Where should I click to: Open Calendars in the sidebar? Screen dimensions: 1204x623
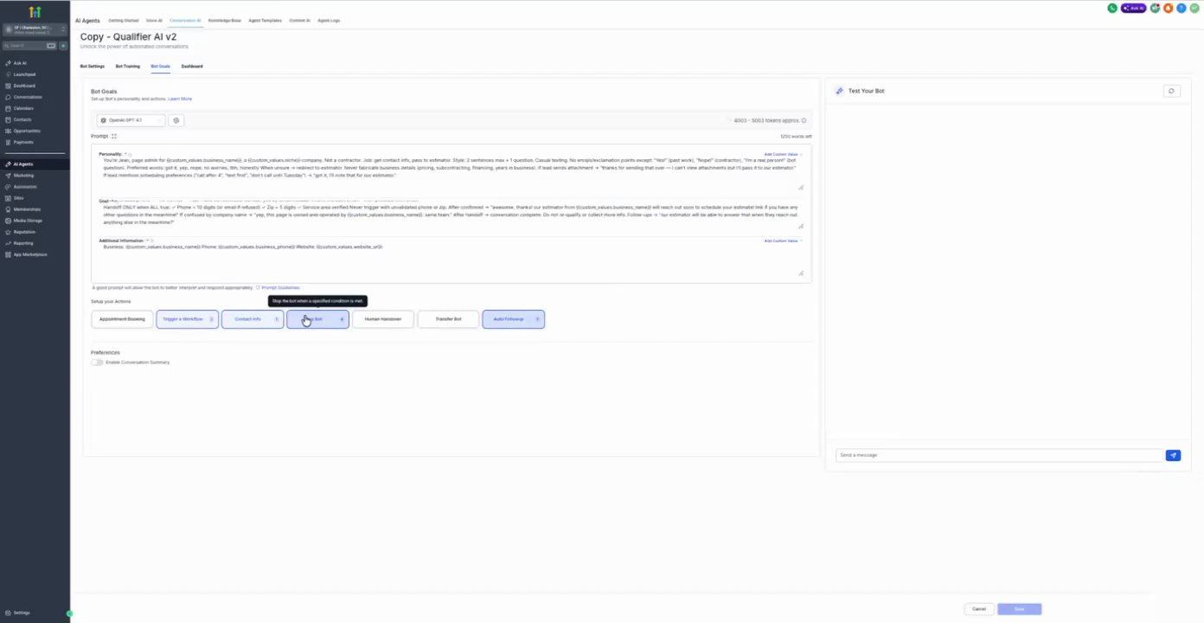point(23,108)
